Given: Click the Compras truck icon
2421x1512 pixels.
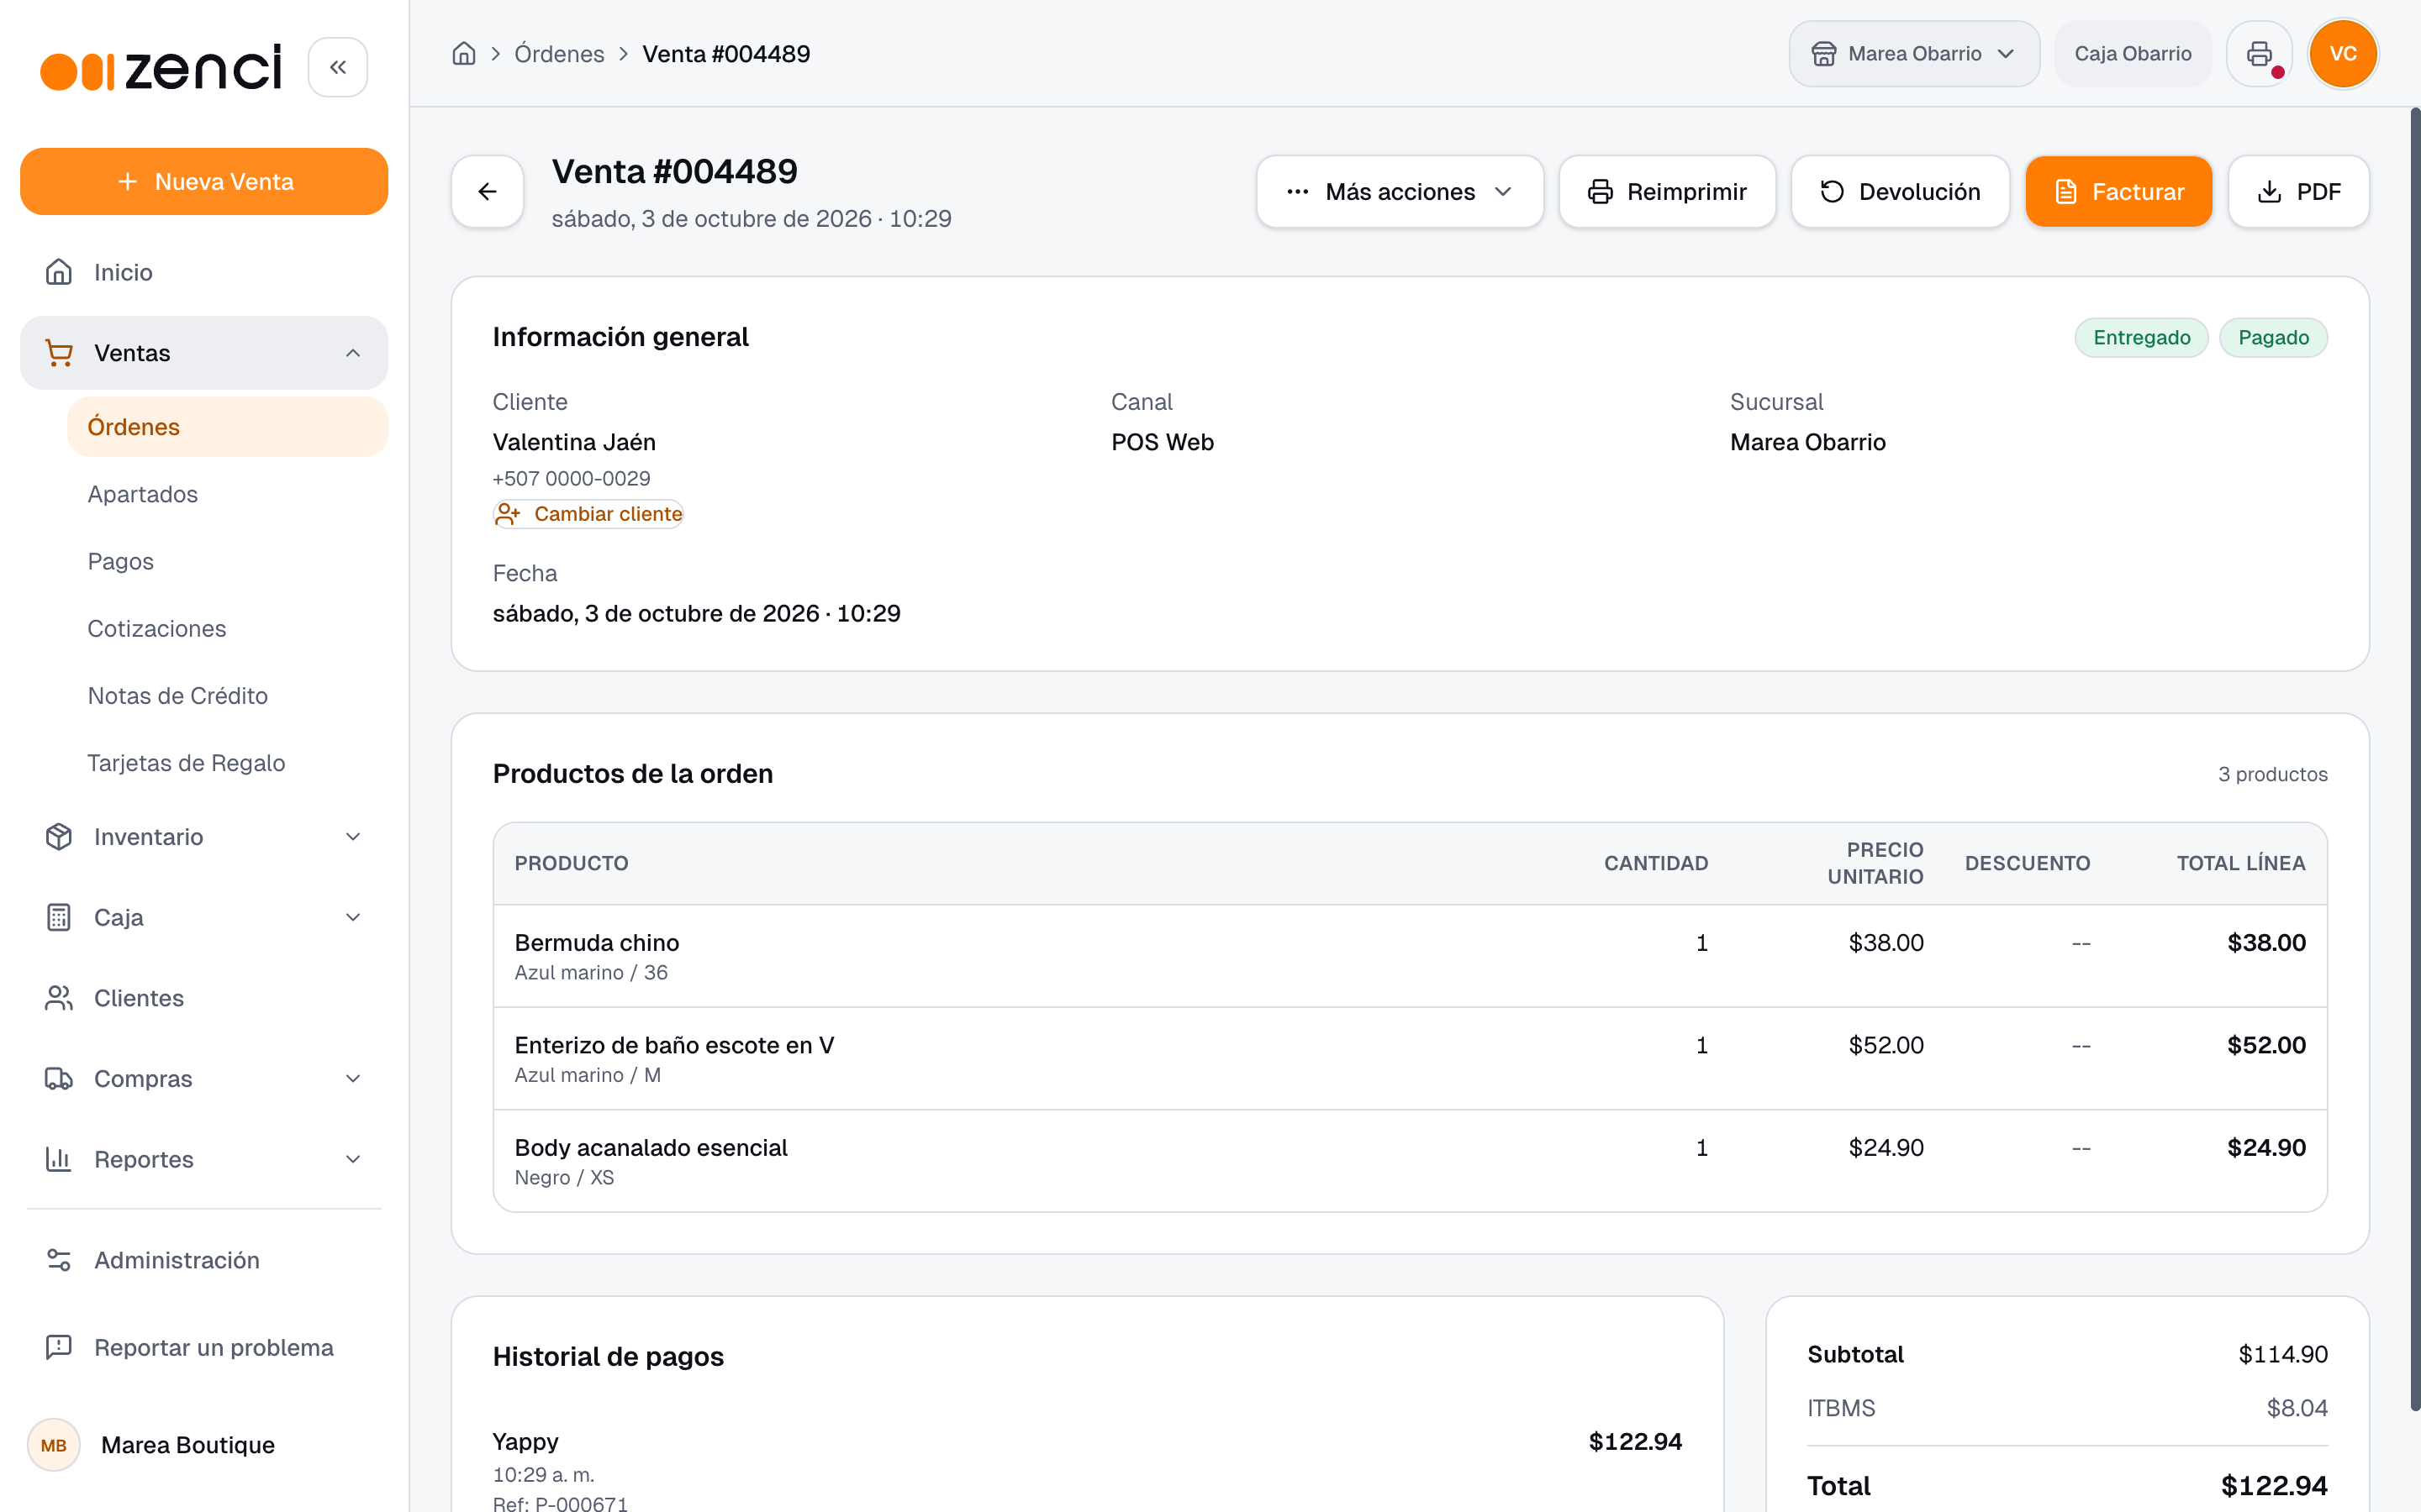Looking at the screenshot, I should [x=59, y=1079].
